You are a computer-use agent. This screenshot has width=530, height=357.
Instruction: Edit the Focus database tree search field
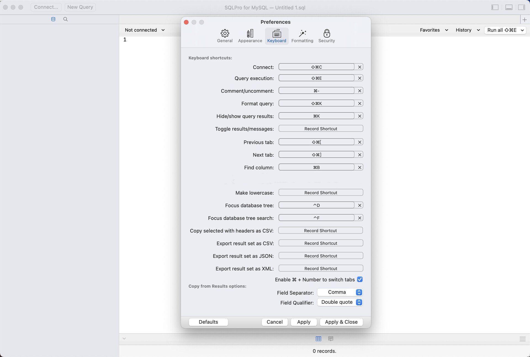[x=316, y=218]
